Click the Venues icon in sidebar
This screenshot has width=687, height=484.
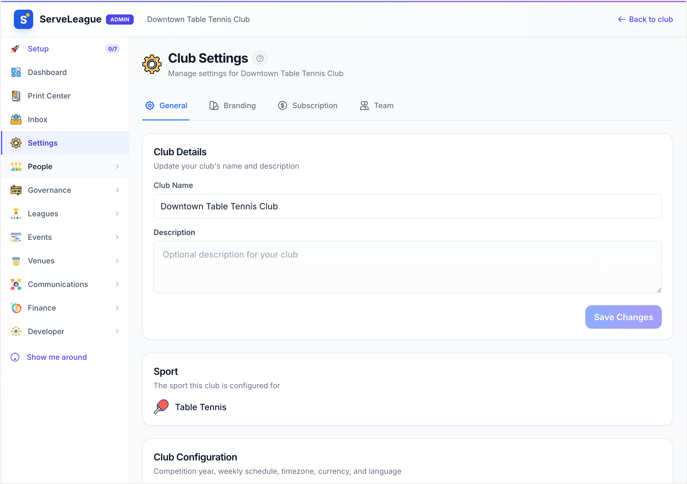pyautogui.click(x=16, y=261)
